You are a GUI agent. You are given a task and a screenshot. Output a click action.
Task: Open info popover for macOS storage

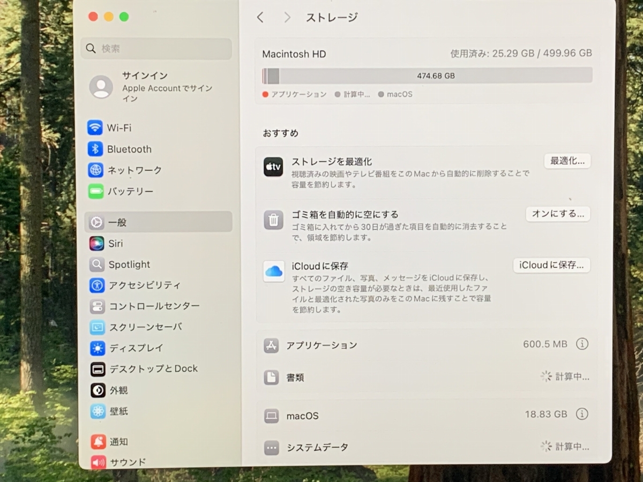(582, 414)
